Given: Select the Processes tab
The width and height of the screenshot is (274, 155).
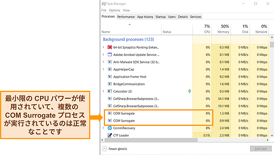Looking at the screenshot, I should click(108, 16).
